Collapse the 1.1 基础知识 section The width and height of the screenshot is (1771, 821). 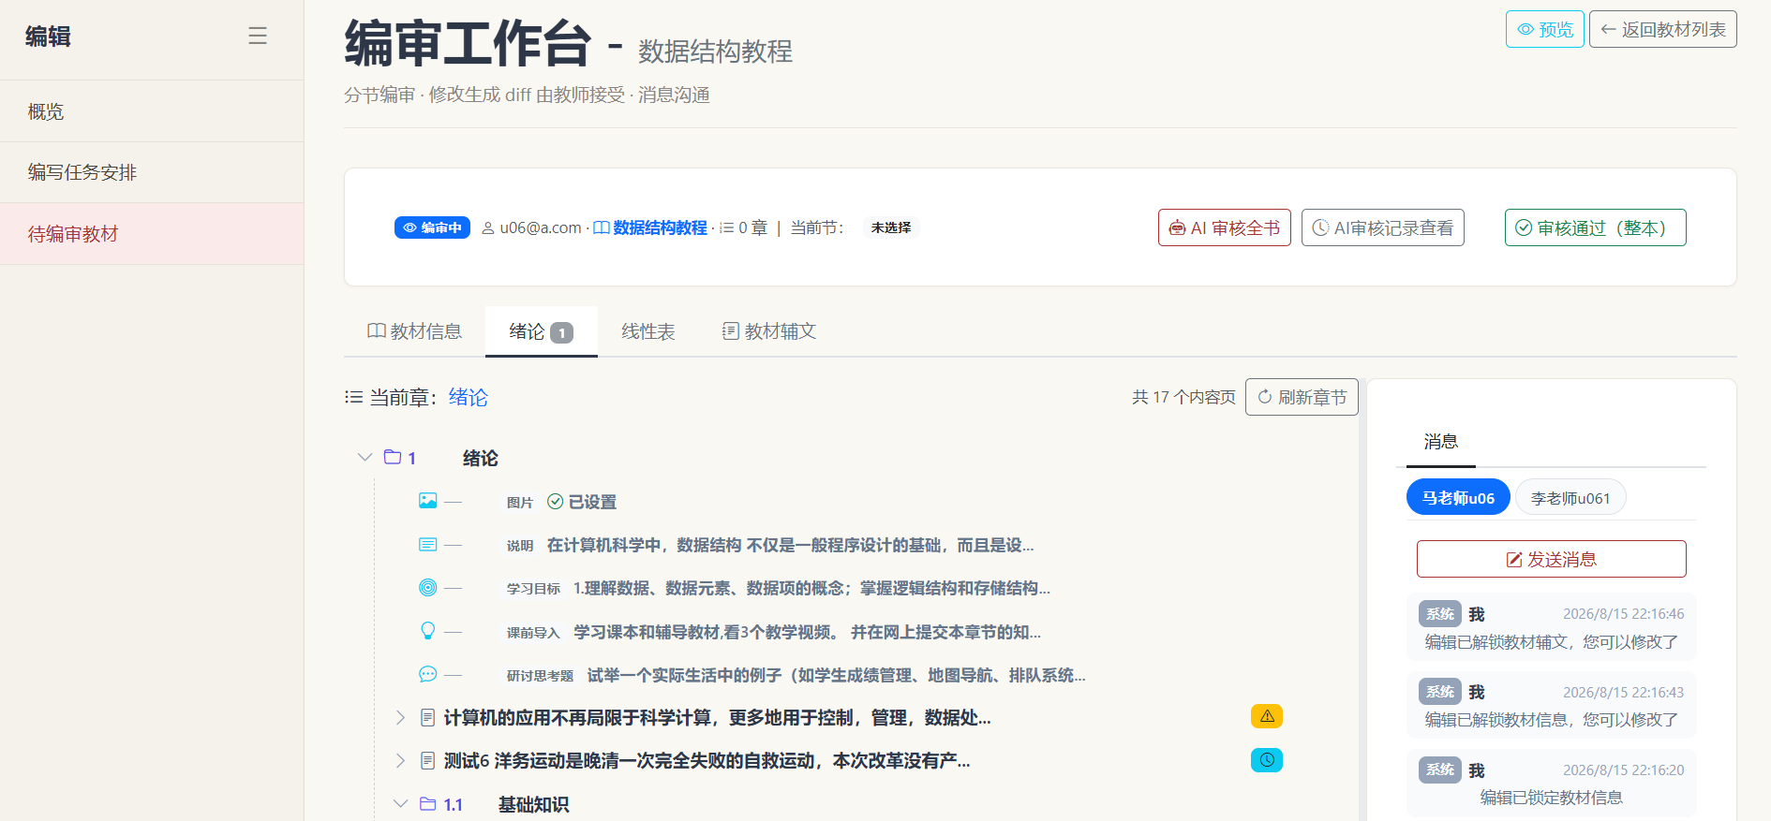[400, 804]
